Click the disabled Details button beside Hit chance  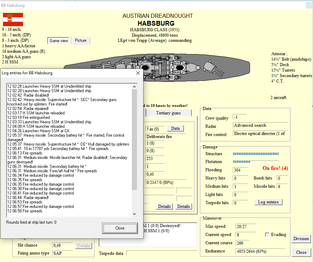84,246
